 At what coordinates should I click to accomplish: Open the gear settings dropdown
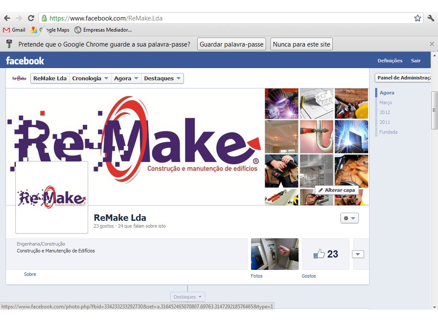point(349,218)
